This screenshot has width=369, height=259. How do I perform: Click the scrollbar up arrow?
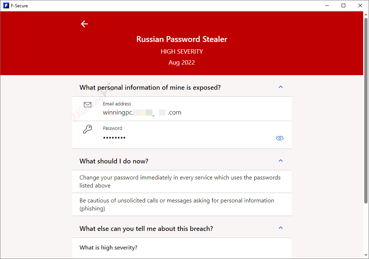click(366, 14)
